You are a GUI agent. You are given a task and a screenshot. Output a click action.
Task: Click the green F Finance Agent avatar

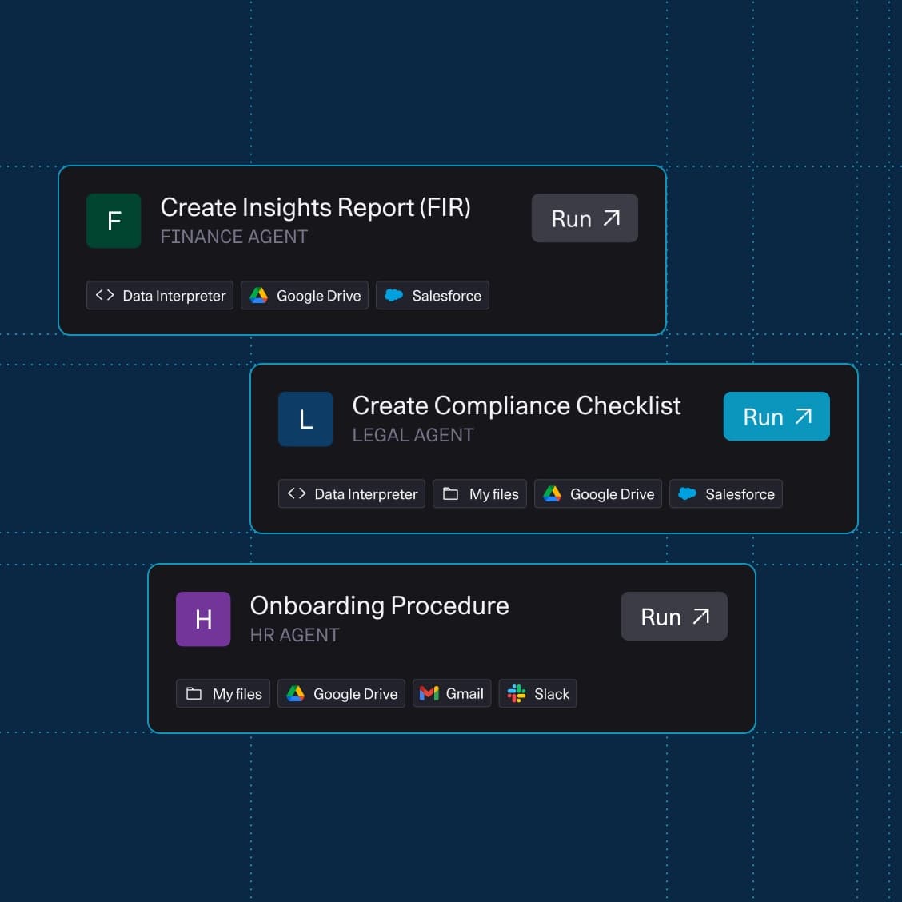point(114,221)
